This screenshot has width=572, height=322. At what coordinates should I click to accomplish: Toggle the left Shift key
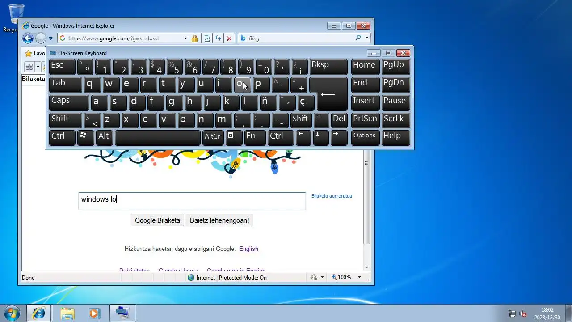tap(65, 120)
